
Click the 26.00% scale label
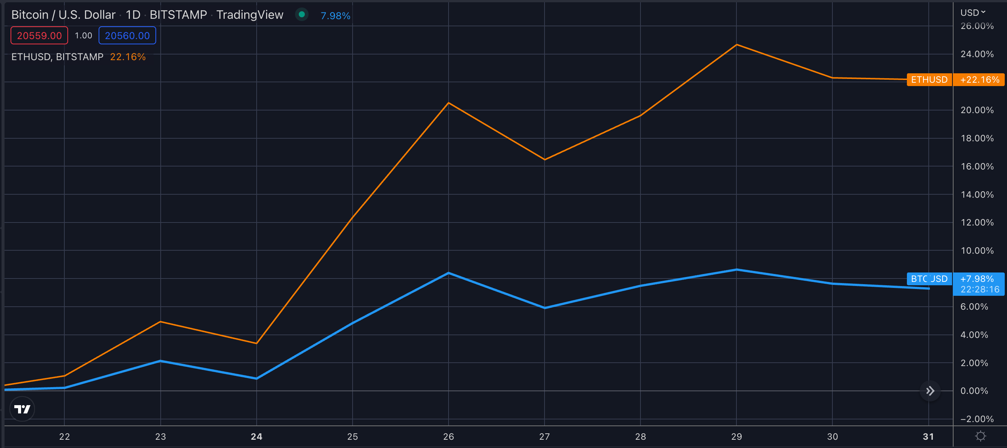point(977,26)
